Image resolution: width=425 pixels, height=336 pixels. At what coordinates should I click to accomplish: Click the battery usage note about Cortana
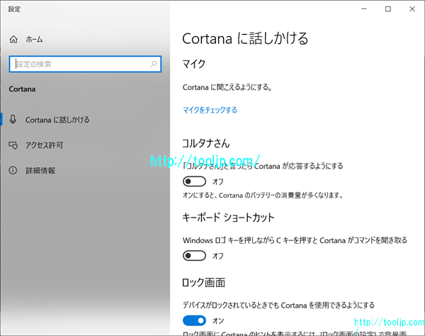[263, 195]
